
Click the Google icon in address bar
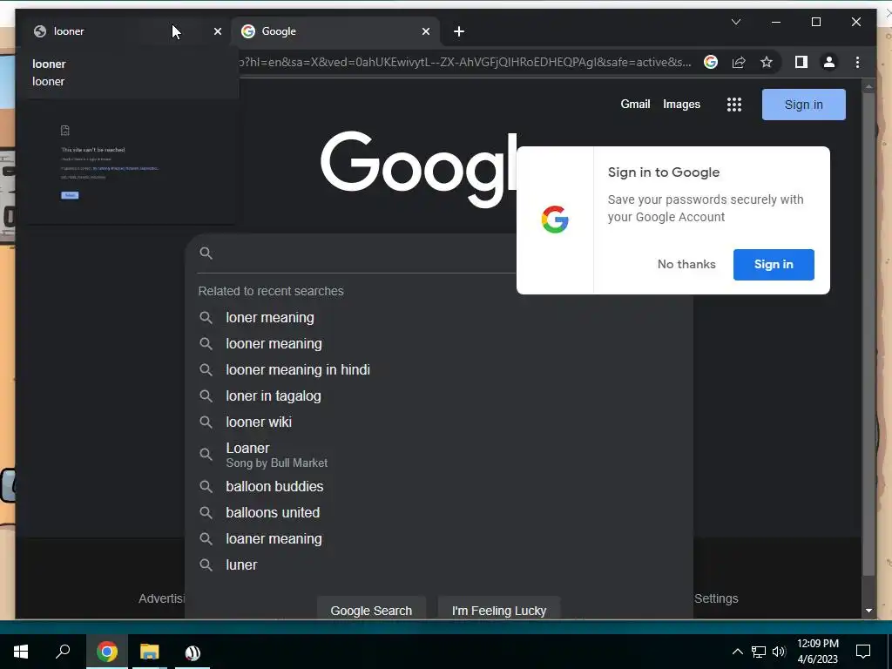tap(711, 62)
